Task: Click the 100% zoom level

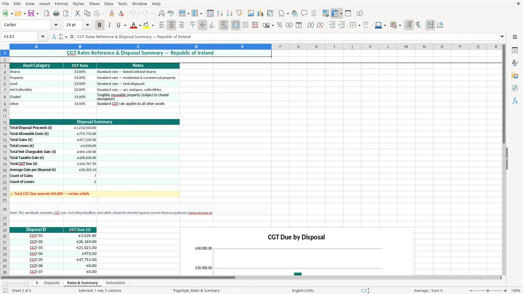Action: (x=516, y=291)
